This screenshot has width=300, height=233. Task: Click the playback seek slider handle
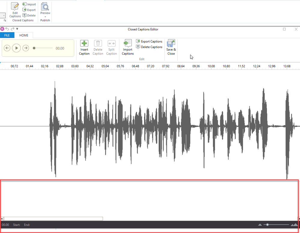coord(34,48)
